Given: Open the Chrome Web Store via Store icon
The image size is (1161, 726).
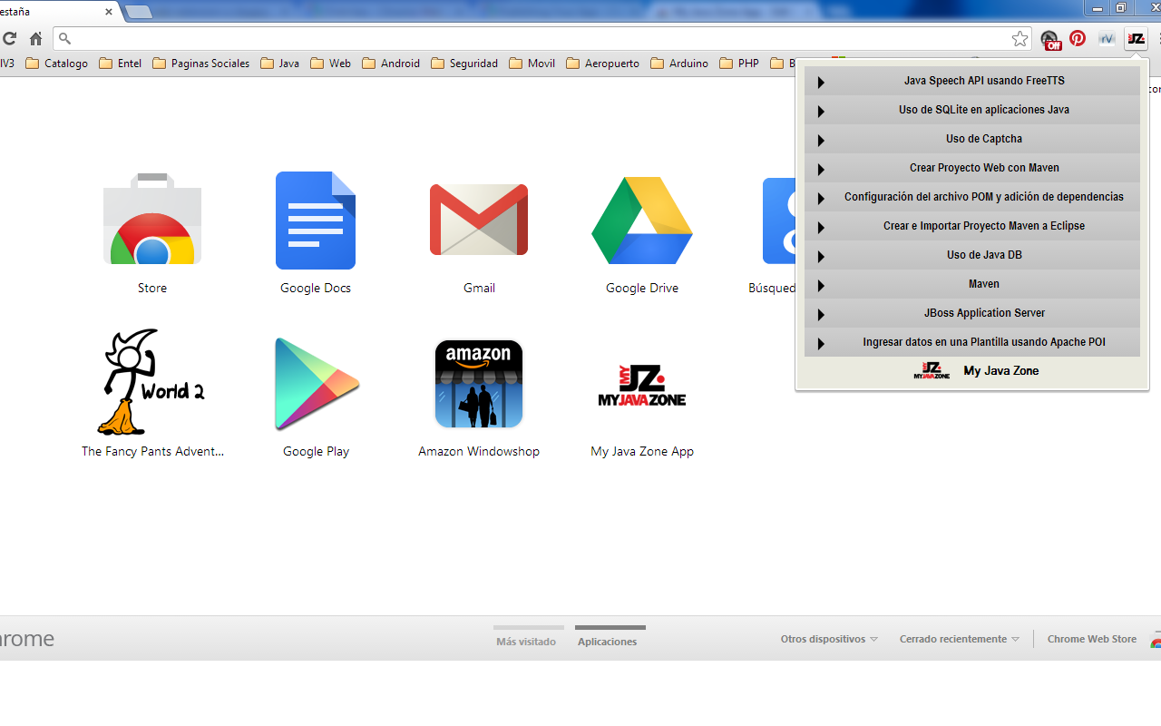Looking at the screenshot, I should click(151, 220).
